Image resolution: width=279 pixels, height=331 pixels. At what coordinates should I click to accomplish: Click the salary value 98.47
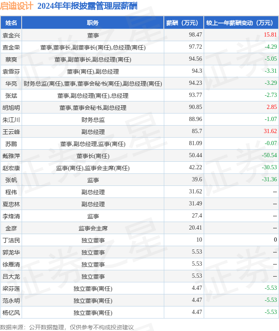pos(195,35)
